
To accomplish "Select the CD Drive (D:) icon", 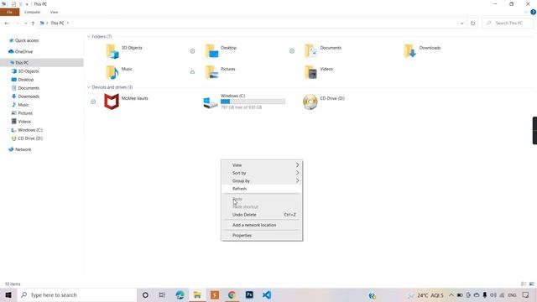I will pos(310,102).
